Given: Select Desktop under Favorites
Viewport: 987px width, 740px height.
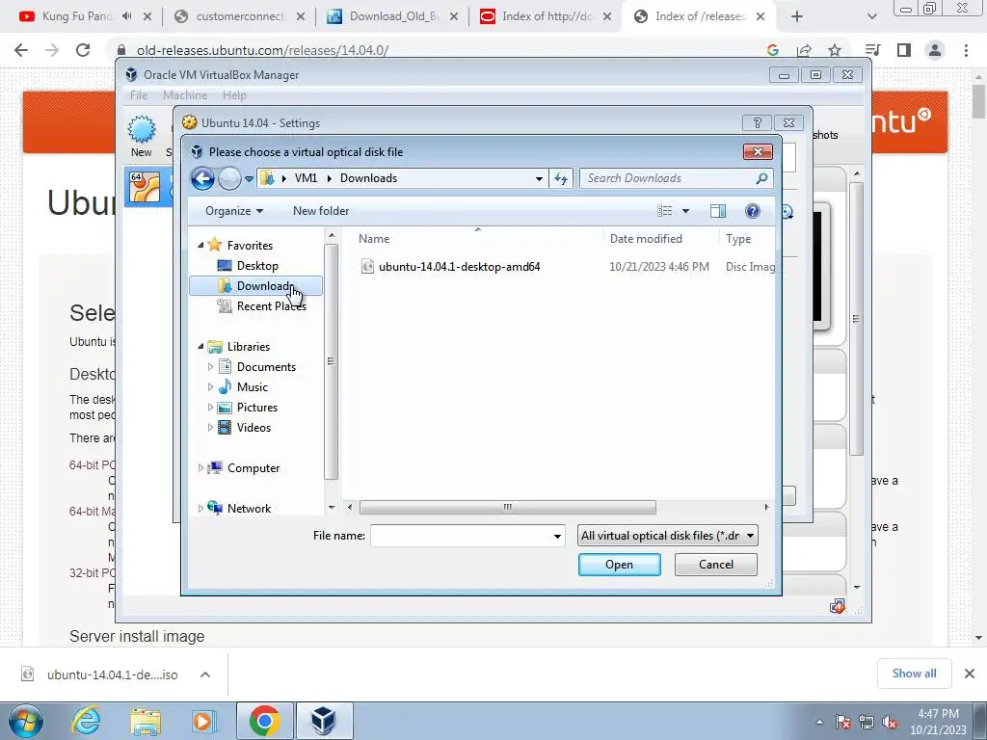Looking at the screenshot, I should 256,266.
